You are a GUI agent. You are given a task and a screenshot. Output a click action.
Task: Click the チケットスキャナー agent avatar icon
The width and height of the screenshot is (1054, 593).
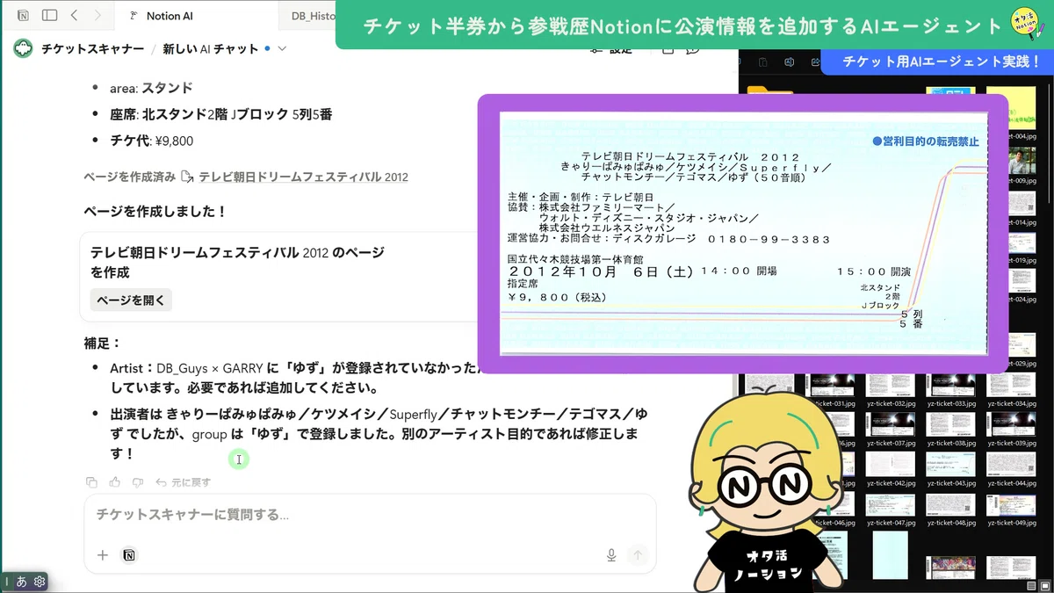click(23, 48)
